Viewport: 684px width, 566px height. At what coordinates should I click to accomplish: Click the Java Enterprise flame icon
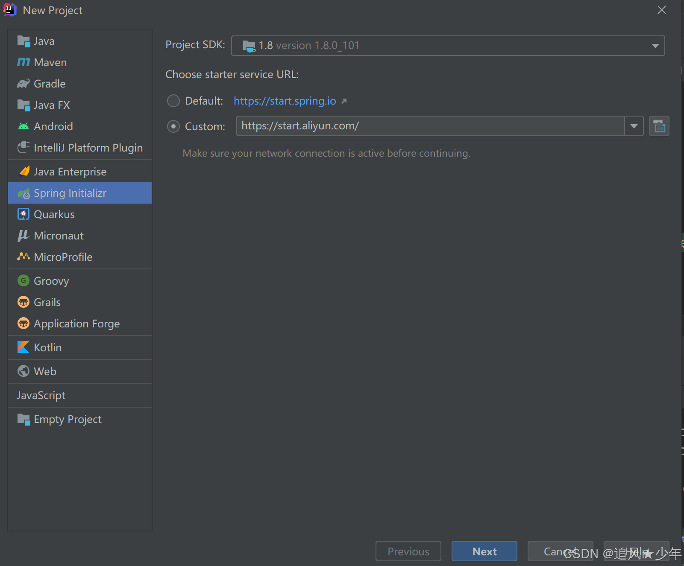[24, 172]
